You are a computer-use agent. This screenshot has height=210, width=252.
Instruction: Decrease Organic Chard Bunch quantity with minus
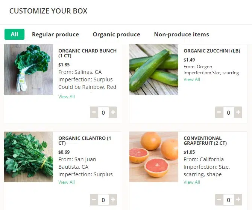click(x=94, y=112)
